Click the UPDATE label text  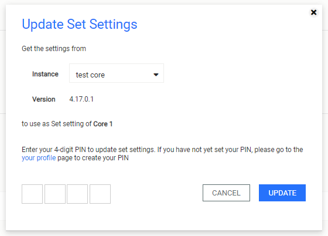(x=282, y=193)
